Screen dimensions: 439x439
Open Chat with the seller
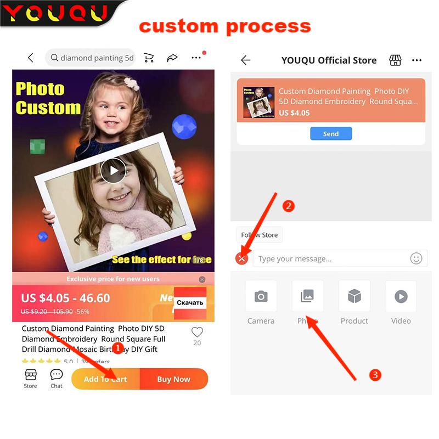(x=57, y=379)
